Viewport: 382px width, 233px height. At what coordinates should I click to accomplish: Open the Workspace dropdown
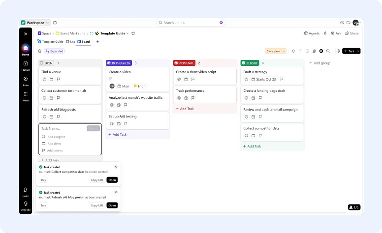(35, 23)
